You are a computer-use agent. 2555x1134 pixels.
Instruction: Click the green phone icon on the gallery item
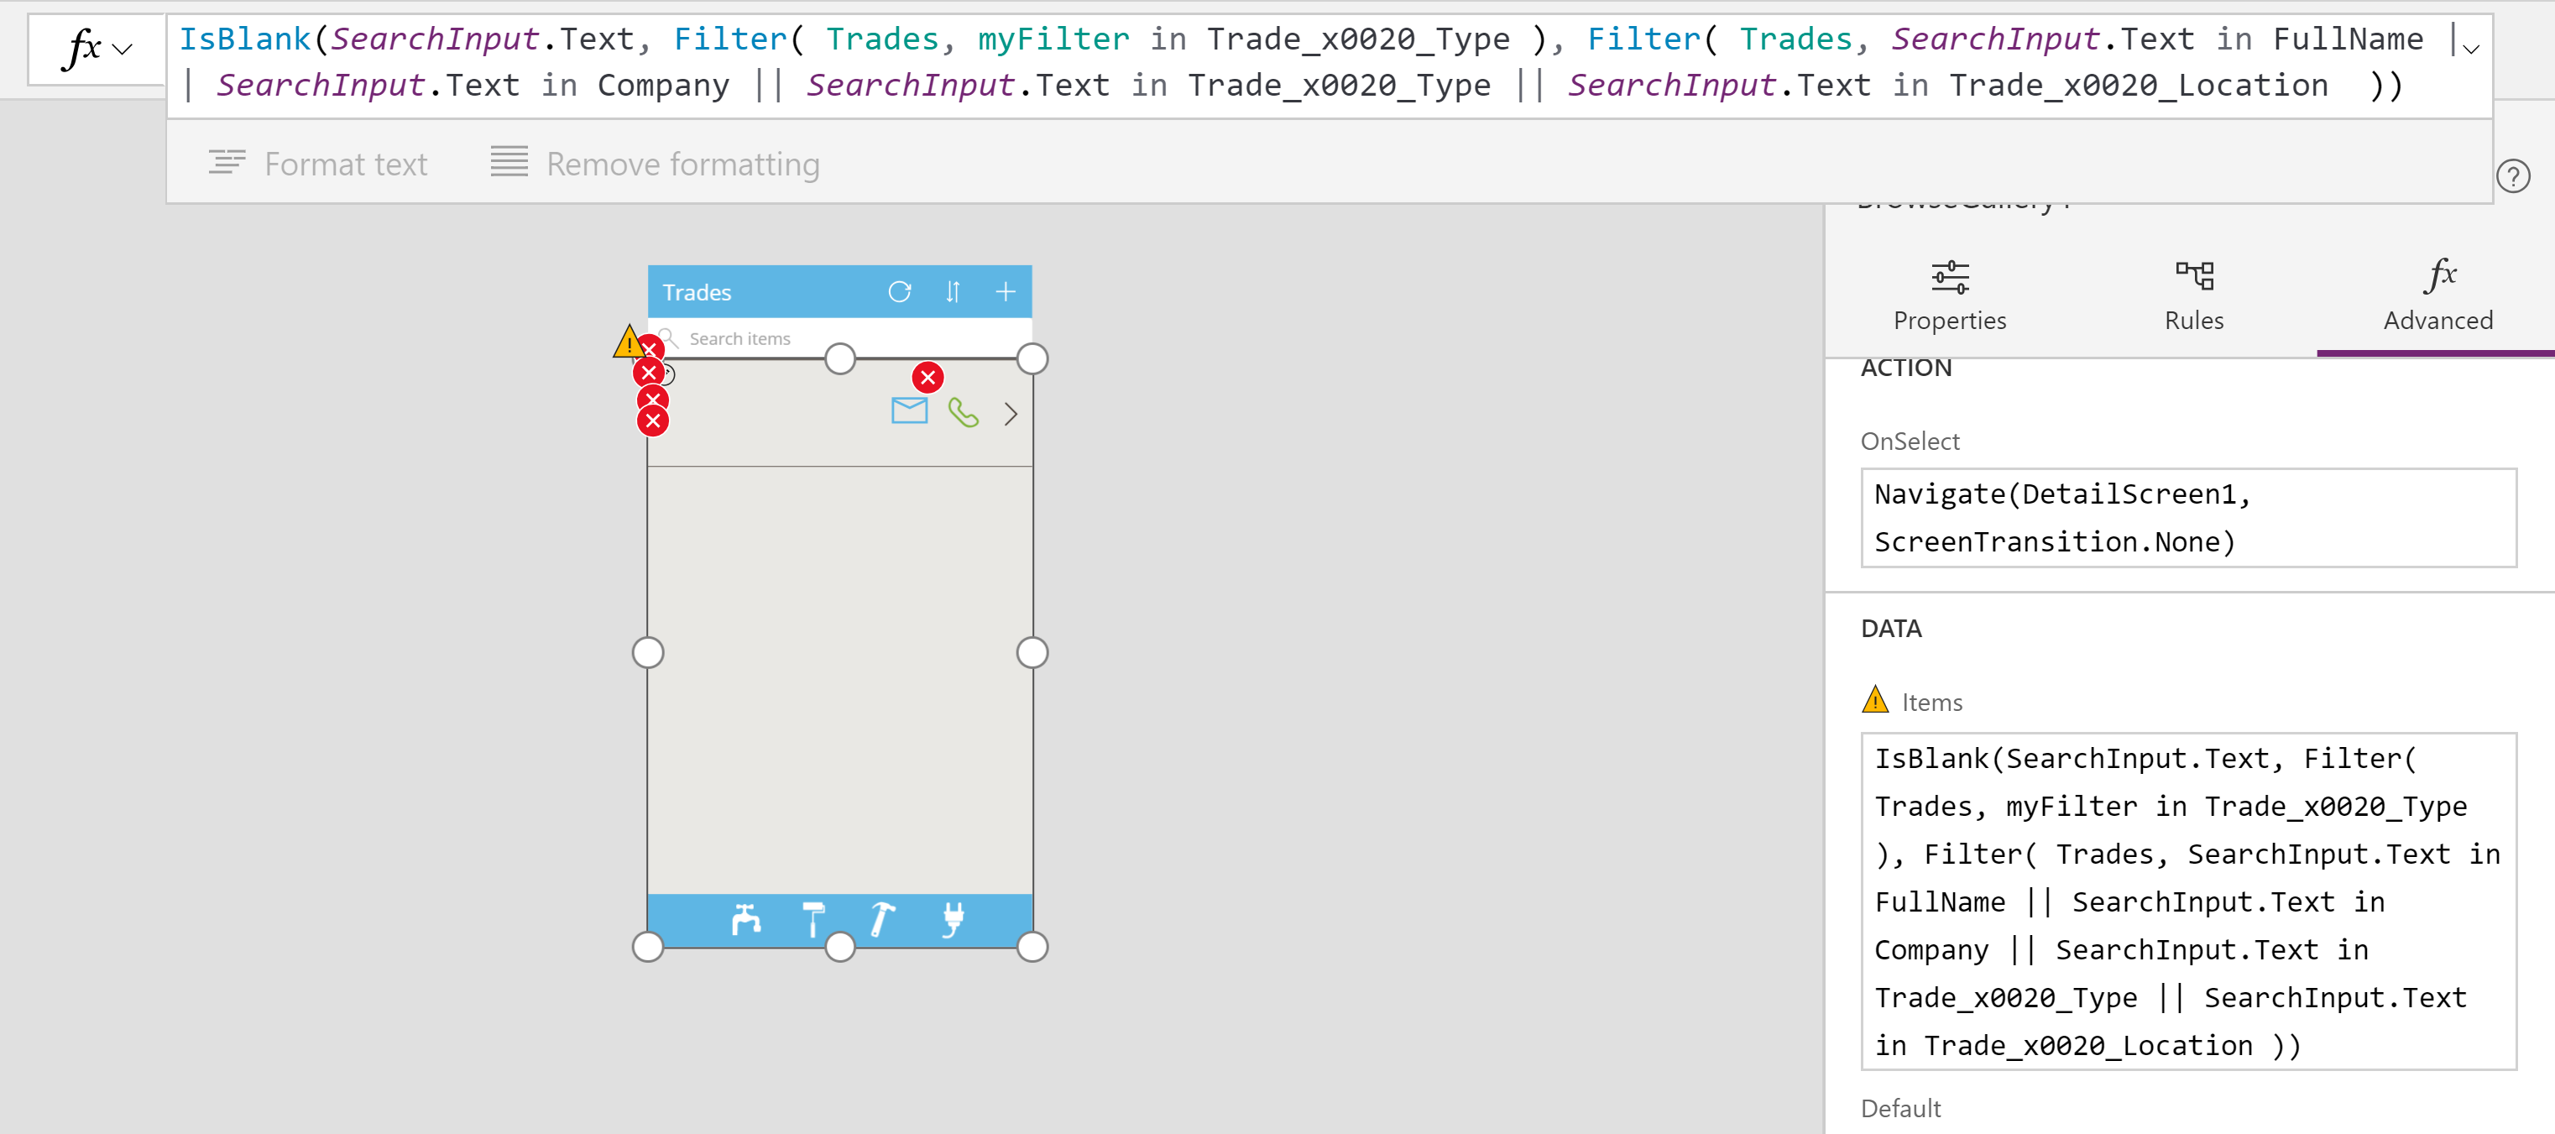point(964,413)
